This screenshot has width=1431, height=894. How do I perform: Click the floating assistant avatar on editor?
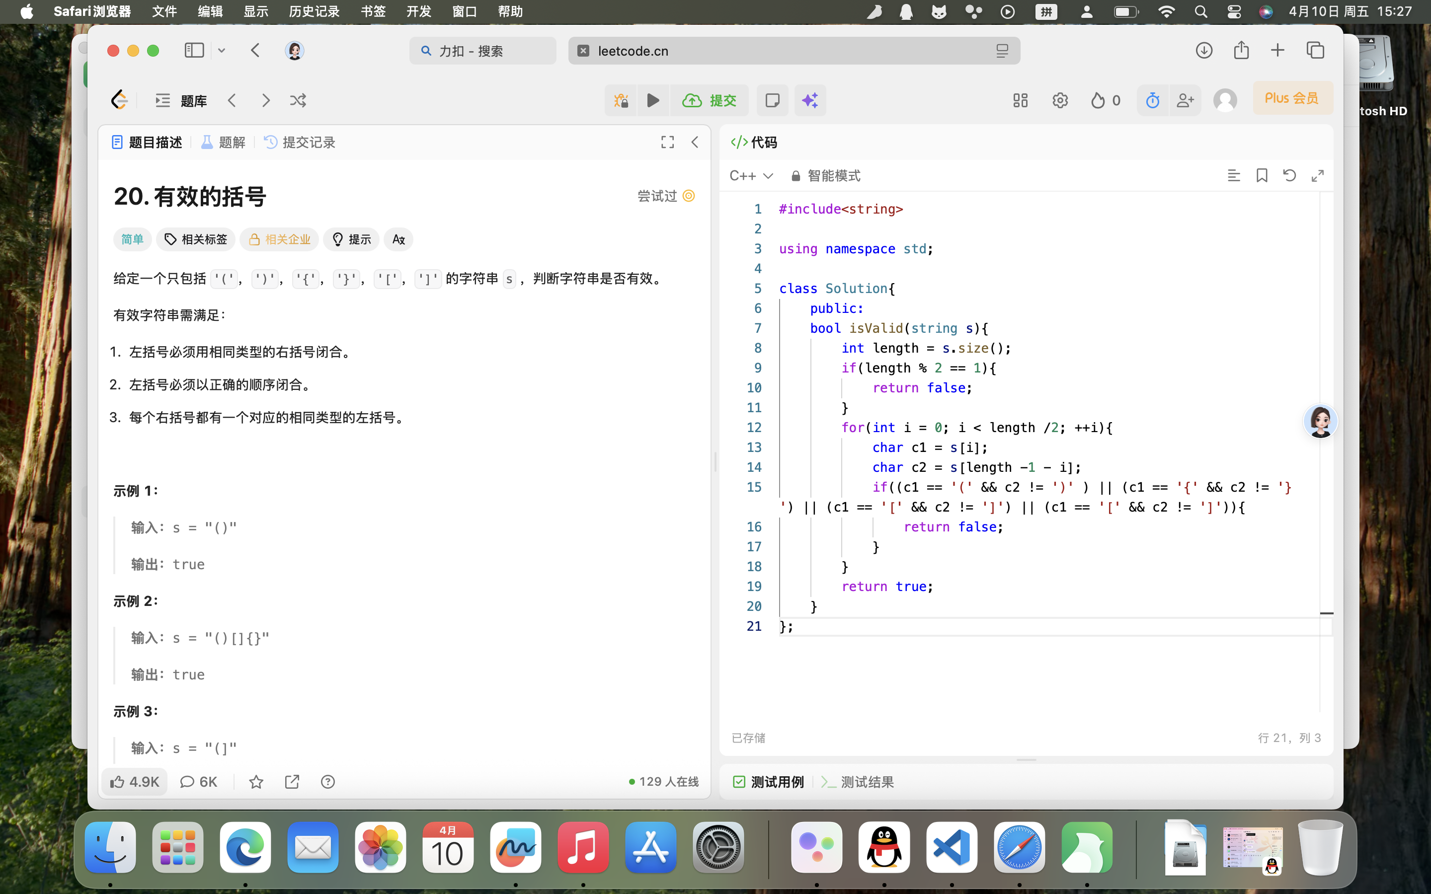click(x=1320, y=422)
